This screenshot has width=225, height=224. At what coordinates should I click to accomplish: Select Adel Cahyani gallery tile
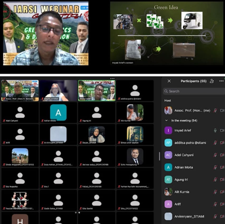tap(20, 113)
